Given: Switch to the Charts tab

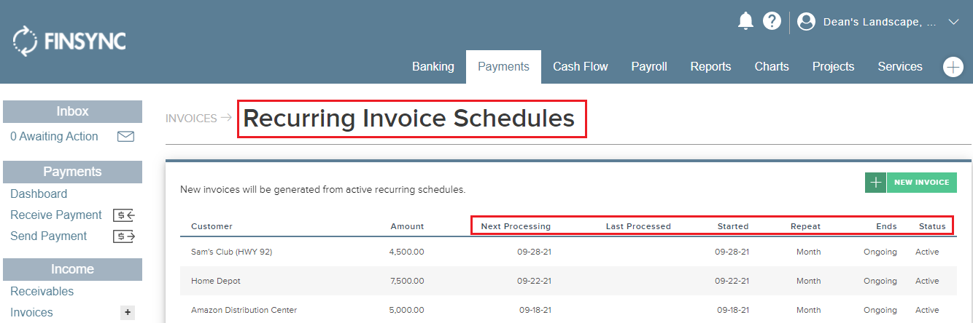Looking at the screenshot, I should pyautogui.click(x=772, y=66).
